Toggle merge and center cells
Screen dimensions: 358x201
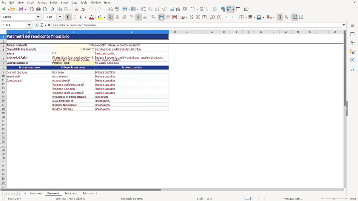tap(161, 17)
